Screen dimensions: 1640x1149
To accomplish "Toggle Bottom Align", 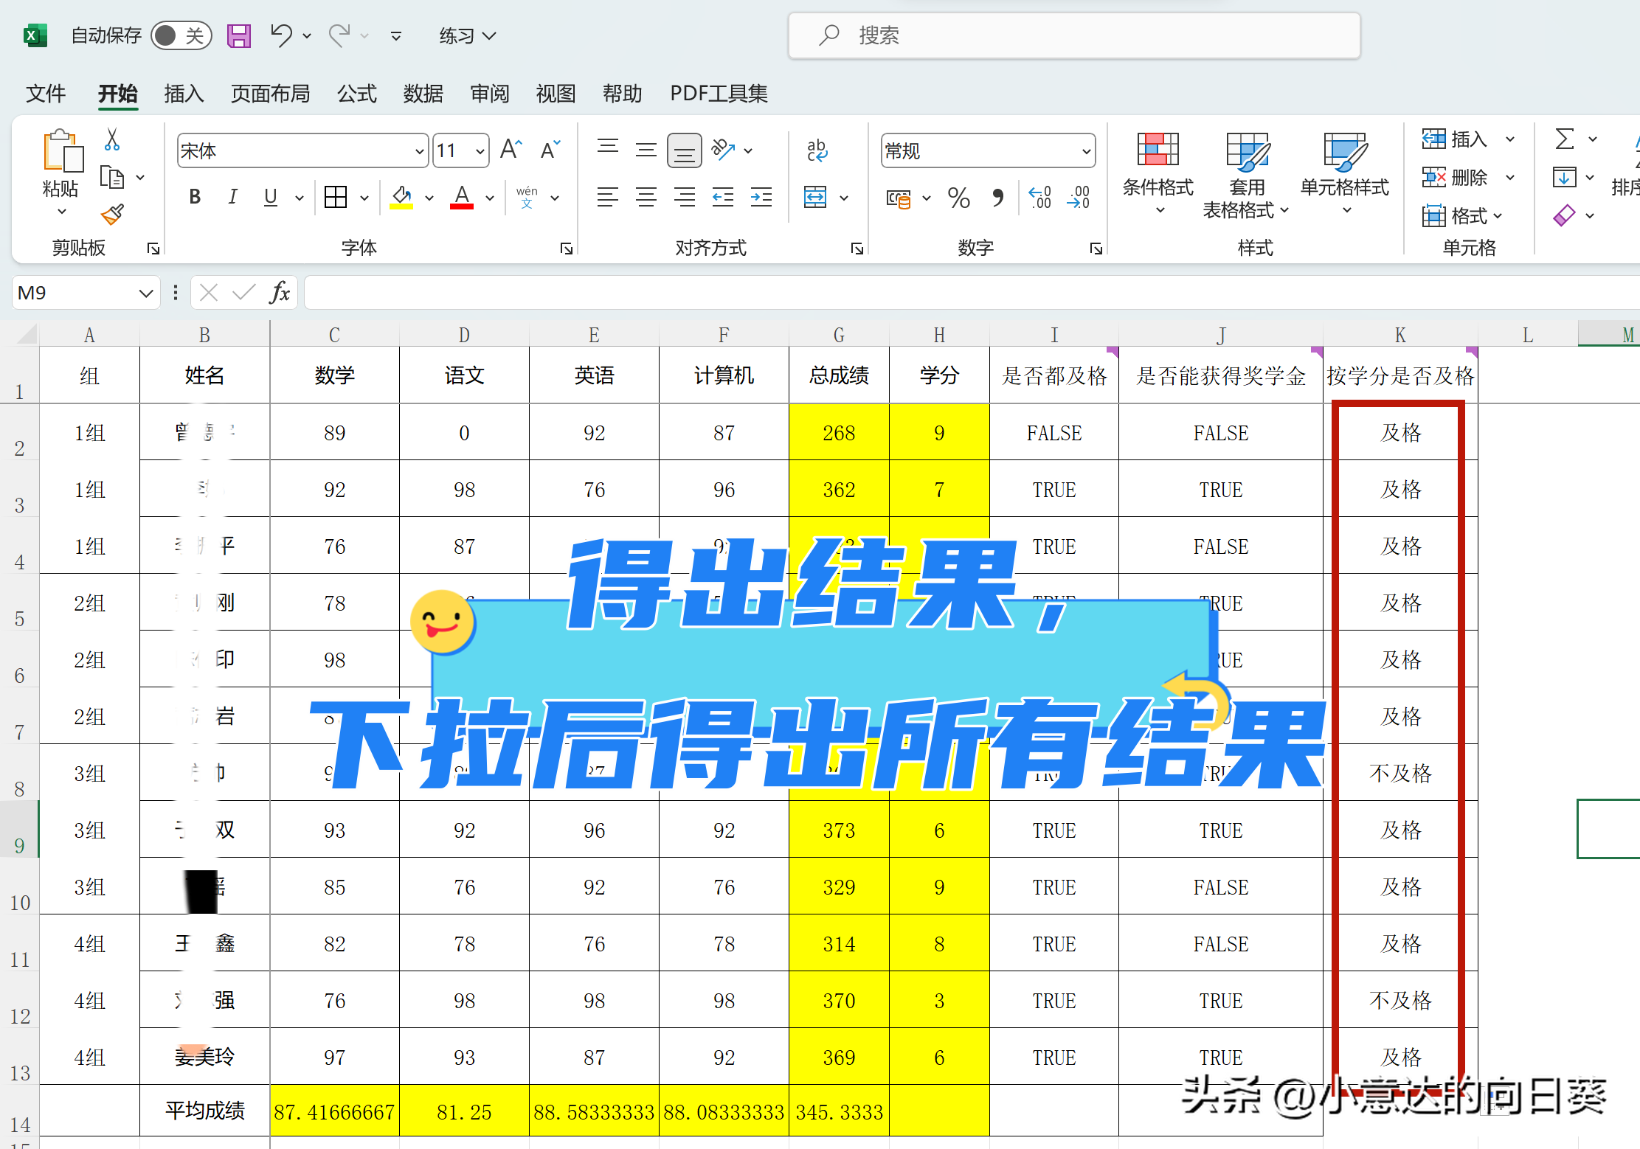I will [x=684, y=150].
